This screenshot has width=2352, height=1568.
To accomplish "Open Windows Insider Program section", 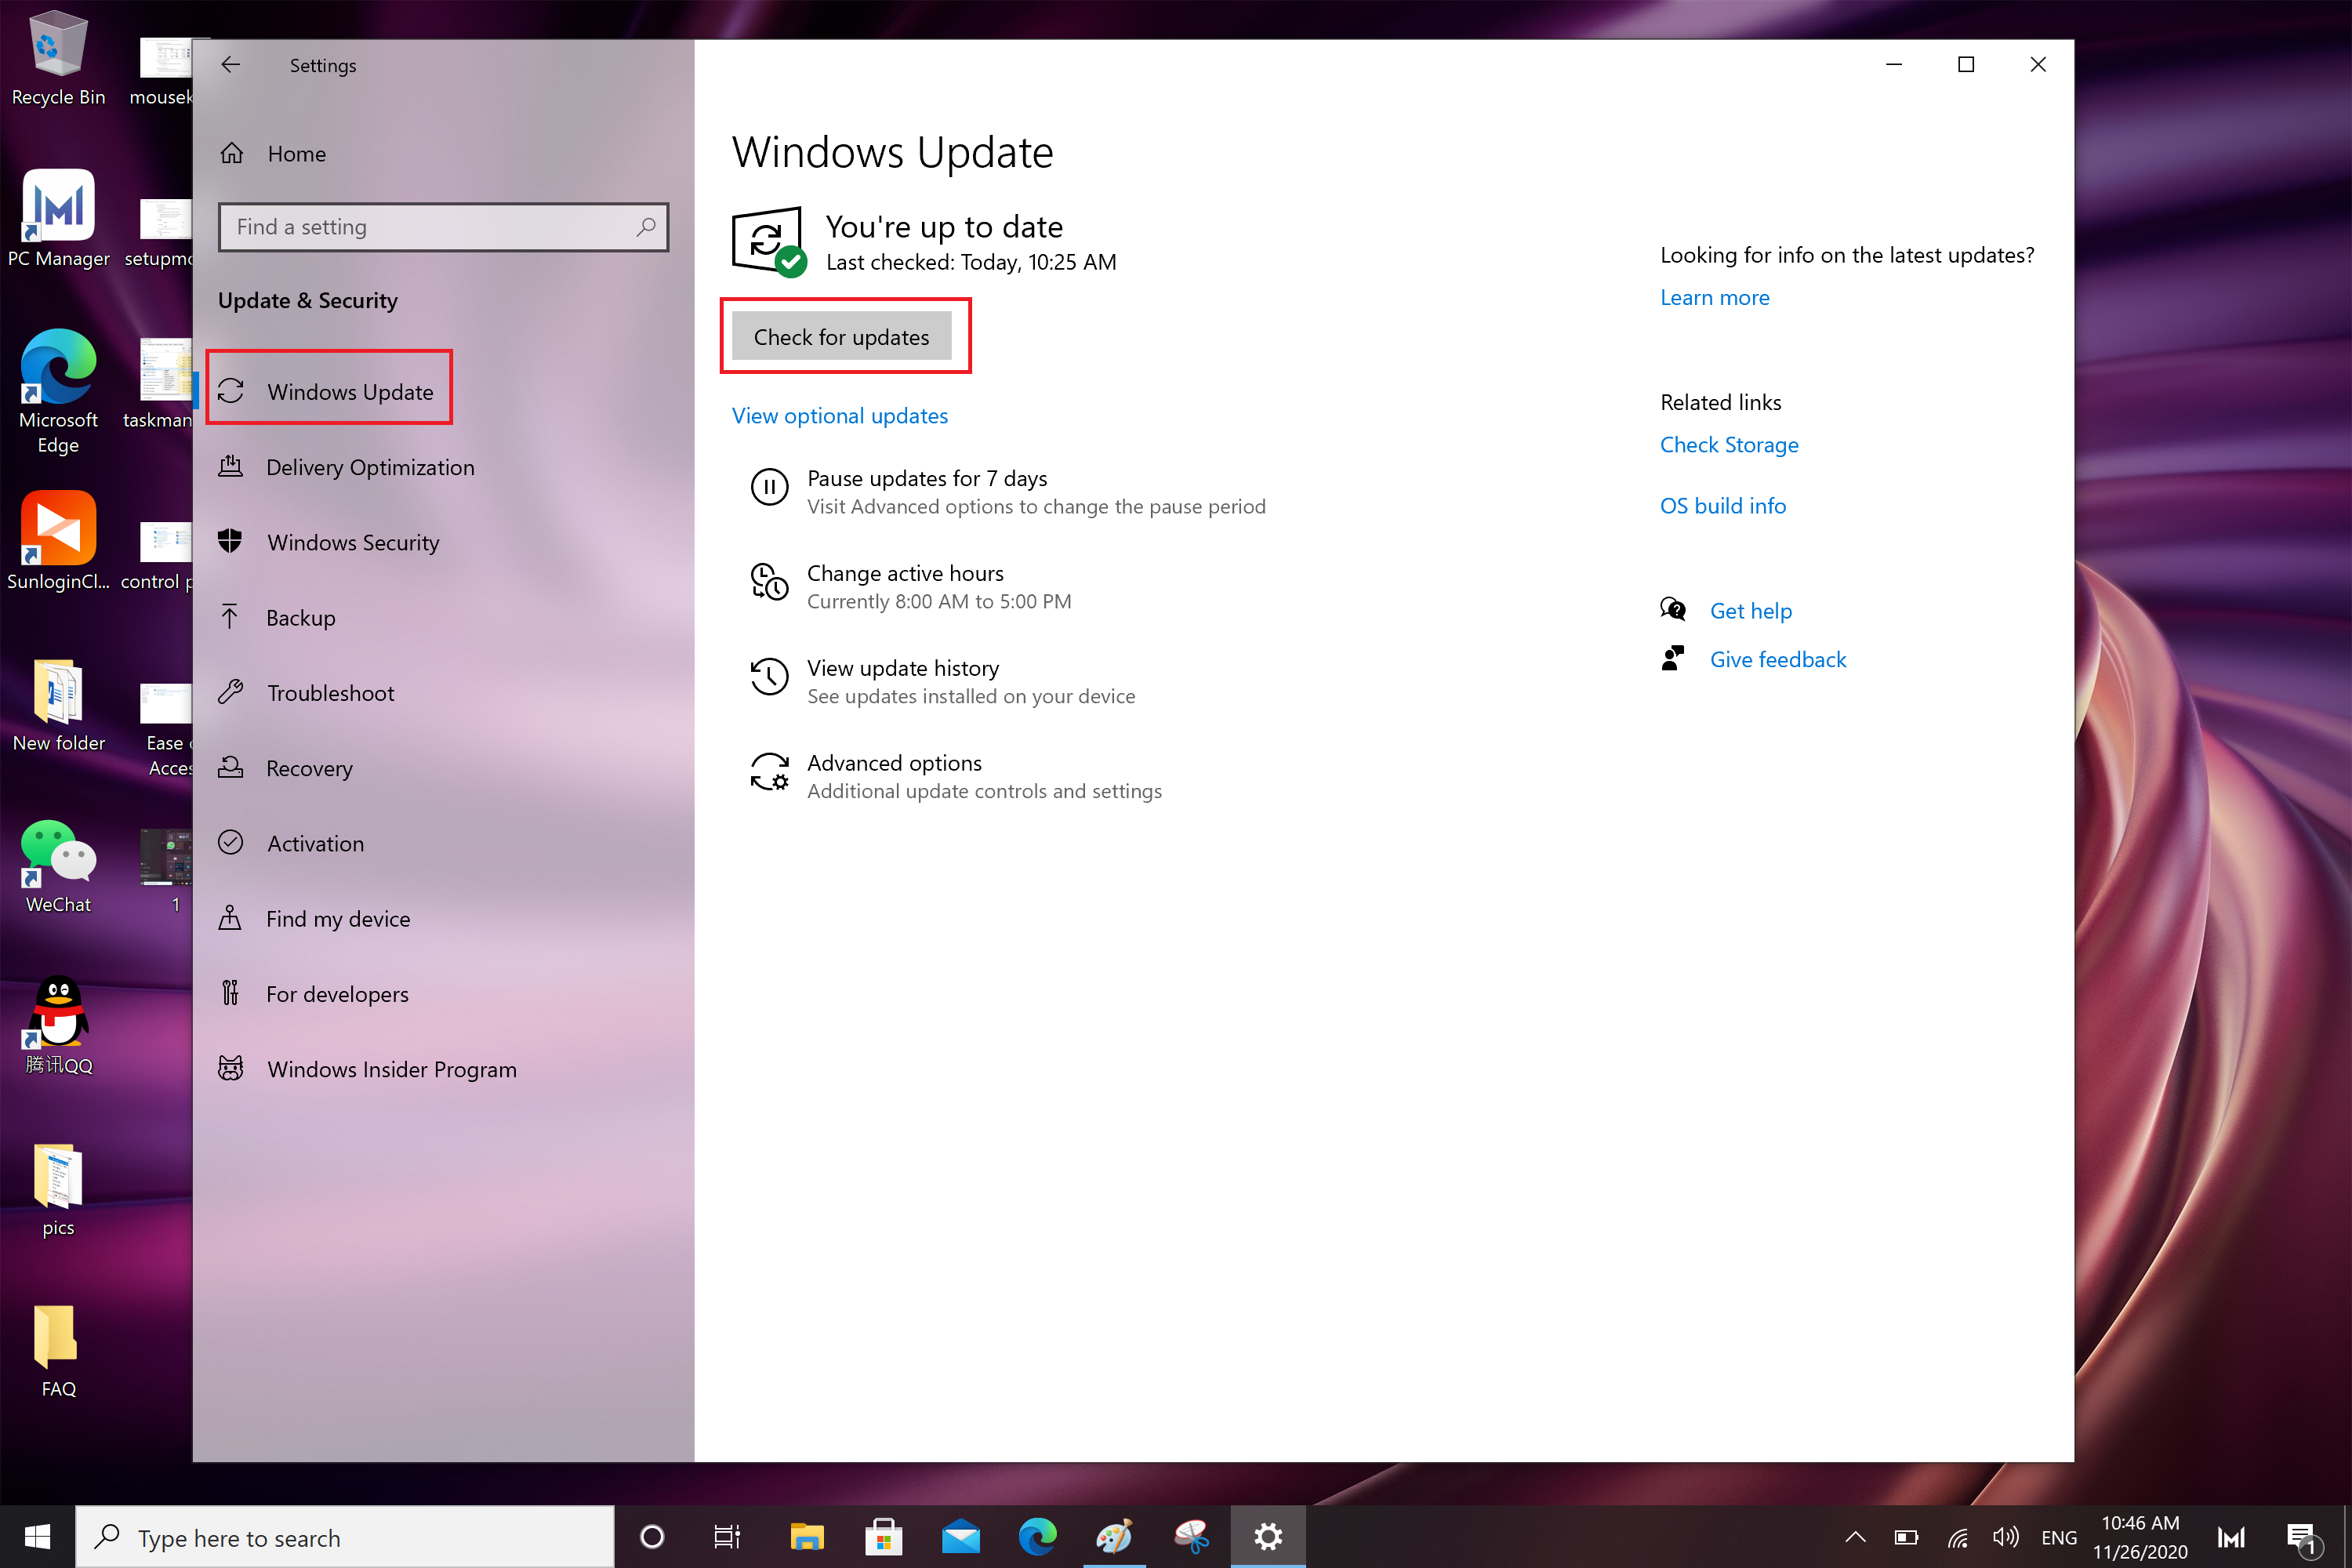I will tap(392, 1069).
